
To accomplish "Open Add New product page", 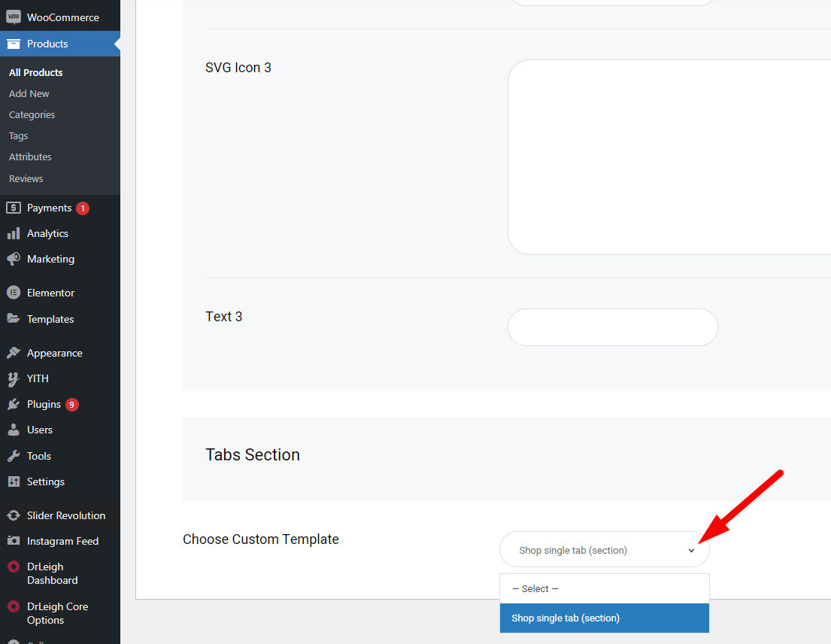I will point(29,94).
